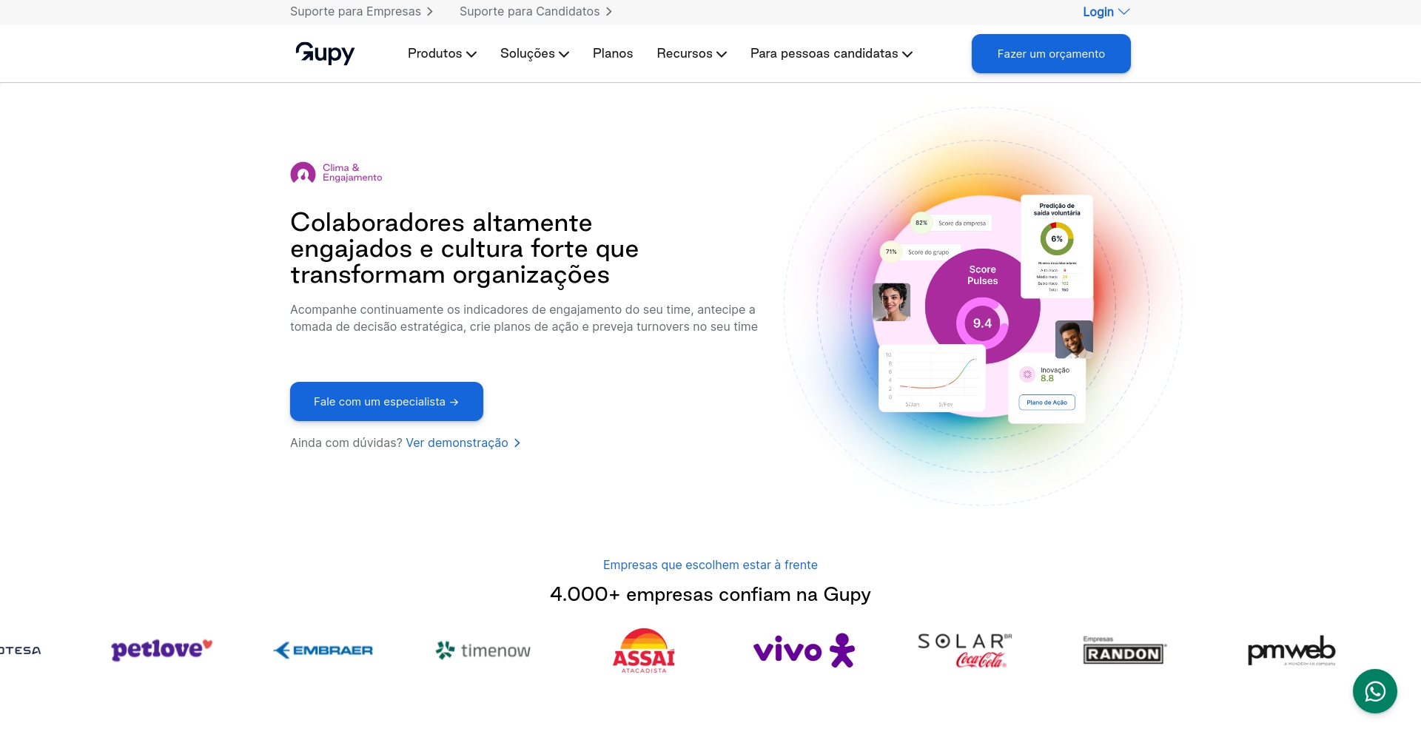This screenshot has height=740, width=1421.
Task: Open Suporte para Empresas link
Action: pos(361,12)
